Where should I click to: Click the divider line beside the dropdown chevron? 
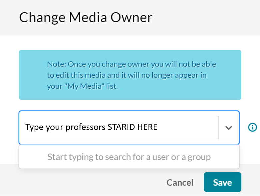tap(218, 128)
